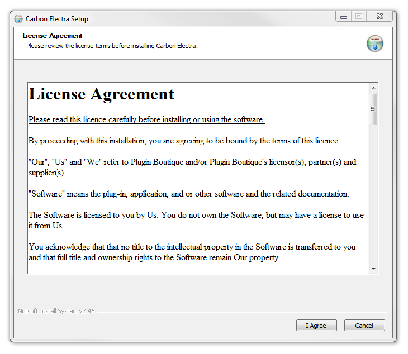The image size is (408, 354).
Task: Click the scroll up arrow of license text
Action: pos(373,88)
